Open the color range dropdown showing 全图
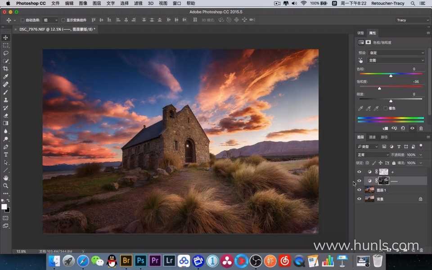Screen dimensions: 432x270 tap(396, 60)
